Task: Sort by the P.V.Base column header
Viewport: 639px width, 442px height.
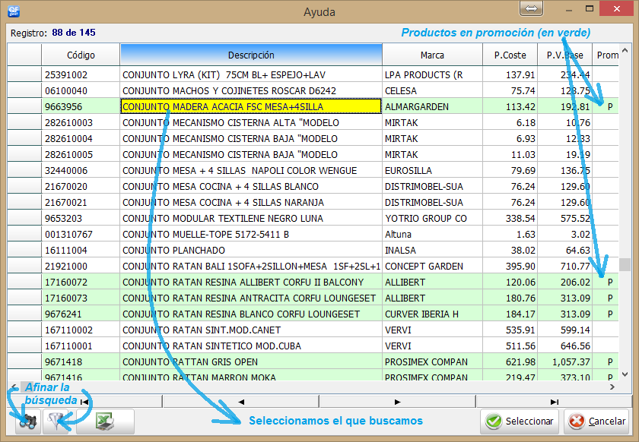Action: click(x=564, y=55)
